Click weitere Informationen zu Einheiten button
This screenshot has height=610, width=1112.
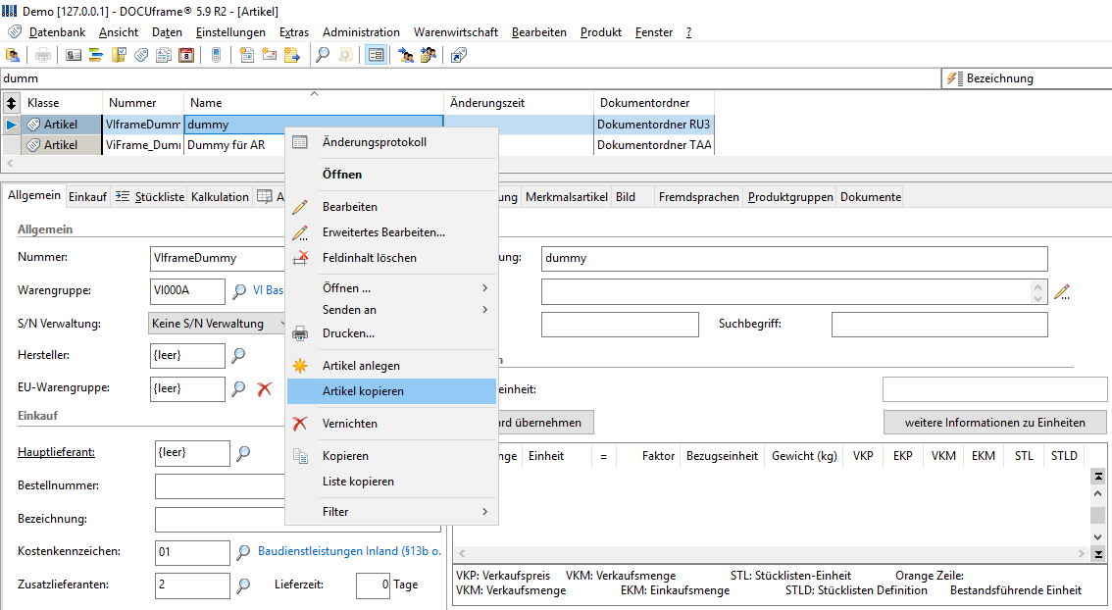(995, 422)
